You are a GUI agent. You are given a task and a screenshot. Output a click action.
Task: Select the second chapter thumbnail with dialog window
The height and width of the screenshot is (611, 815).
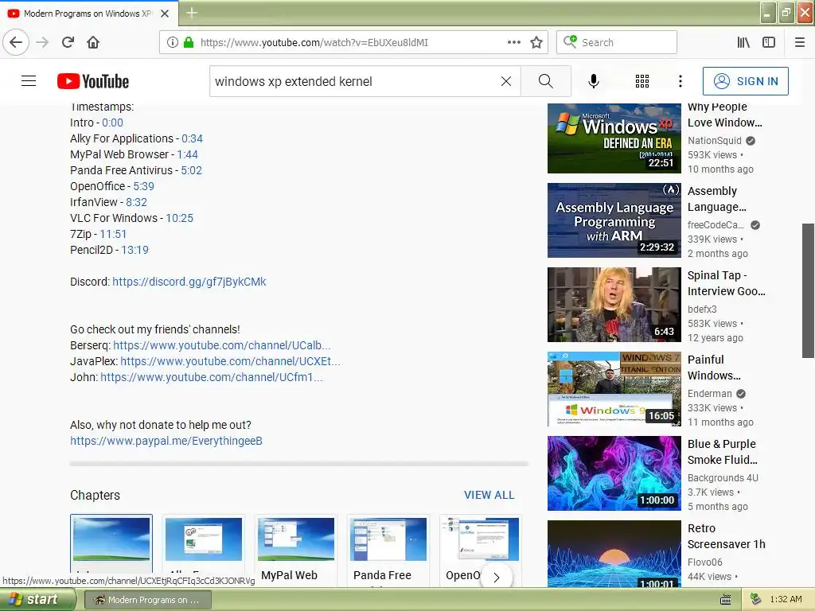pyautogui.click(x=204, y=540)
